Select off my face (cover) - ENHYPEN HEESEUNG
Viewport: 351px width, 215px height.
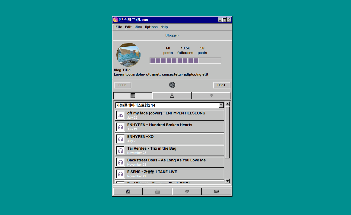tap(170, 115)
